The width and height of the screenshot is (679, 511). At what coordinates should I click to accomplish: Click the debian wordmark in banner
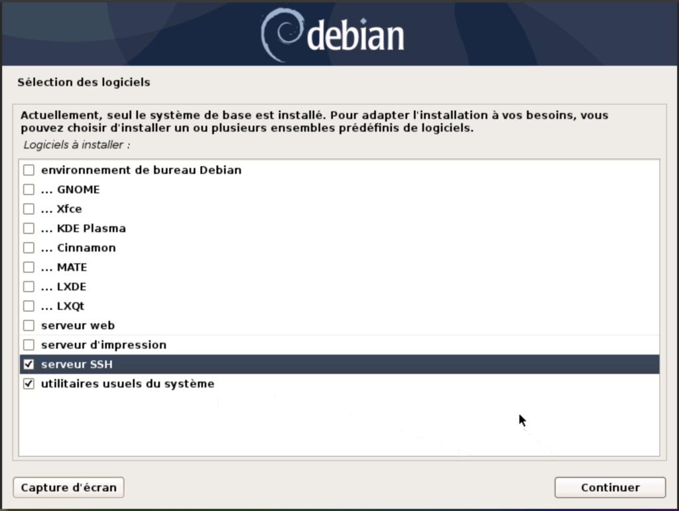coord(355,36)
